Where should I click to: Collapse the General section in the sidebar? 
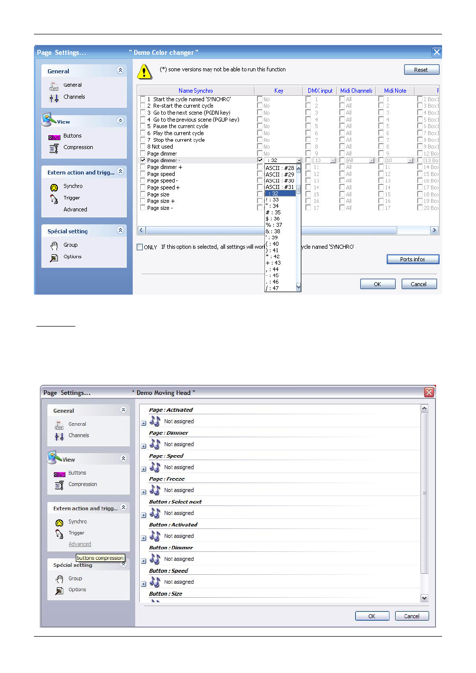[120, 71]
